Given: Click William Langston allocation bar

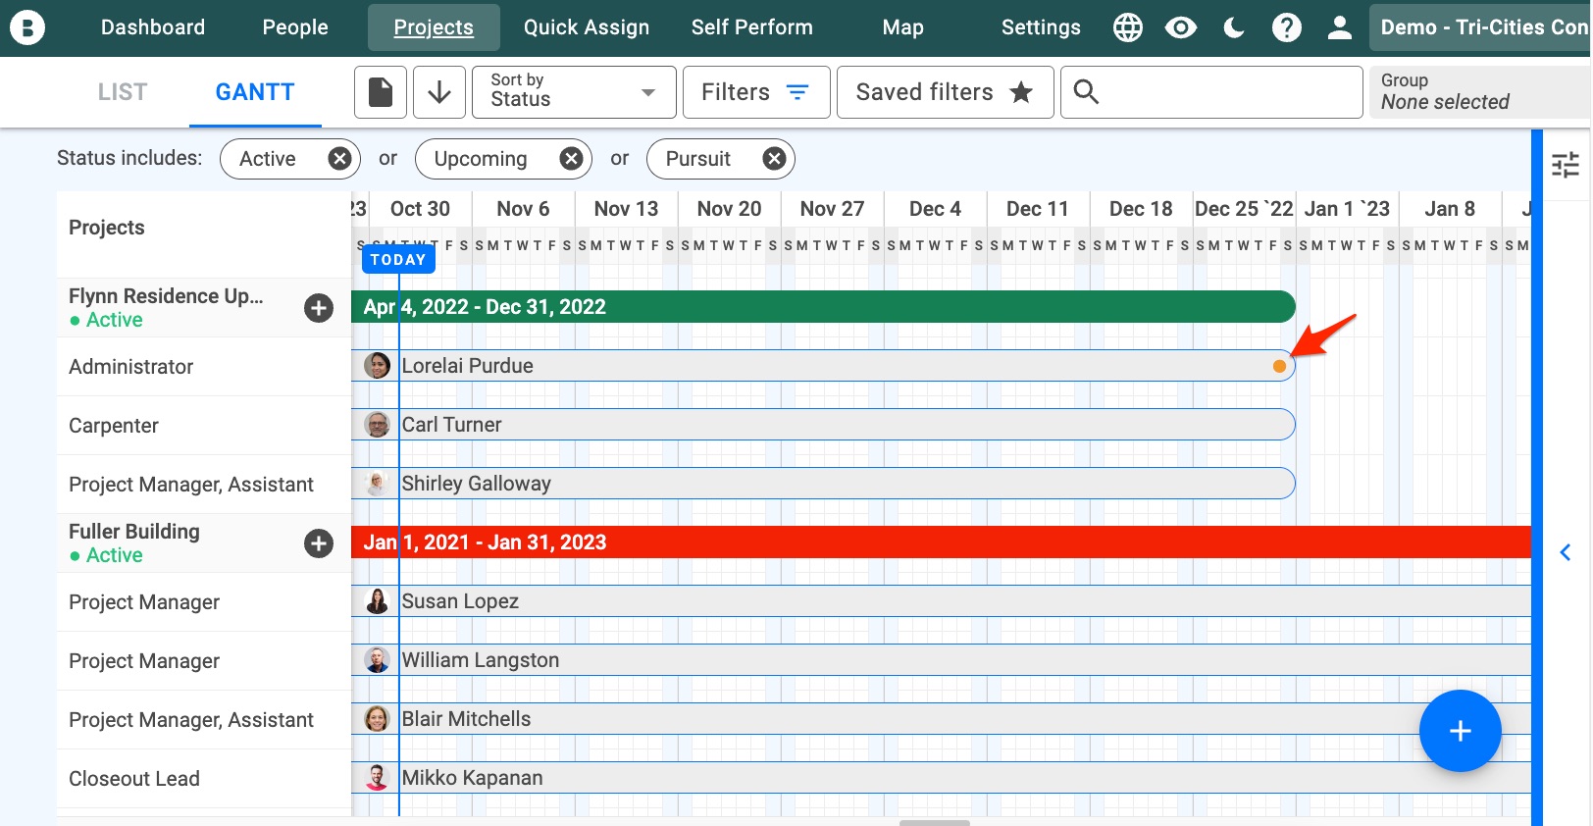Looking at the screenshot, I should click(x=942, y=660).
